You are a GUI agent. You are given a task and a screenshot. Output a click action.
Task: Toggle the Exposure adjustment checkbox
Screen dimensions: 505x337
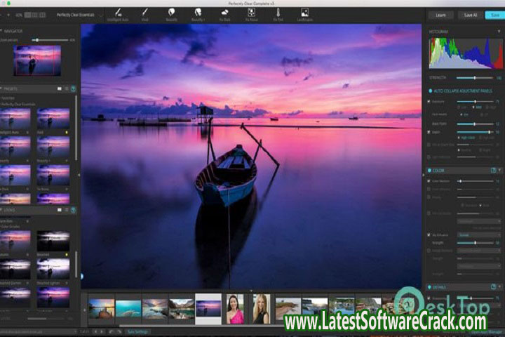point(429,102)
